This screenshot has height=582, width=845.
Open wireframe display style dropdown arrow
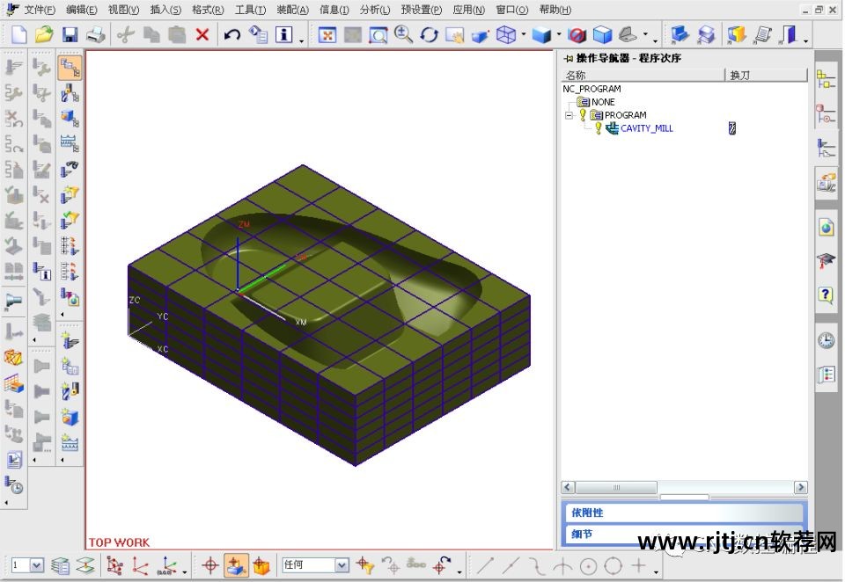[x=524, y=35]
